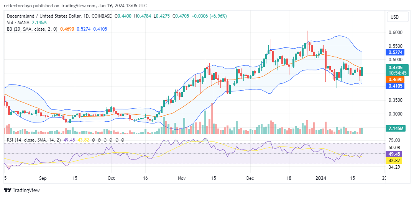
Task: Click the 34.29 RSI axis label
Action: pyautogui.click(x=394, y=167)
